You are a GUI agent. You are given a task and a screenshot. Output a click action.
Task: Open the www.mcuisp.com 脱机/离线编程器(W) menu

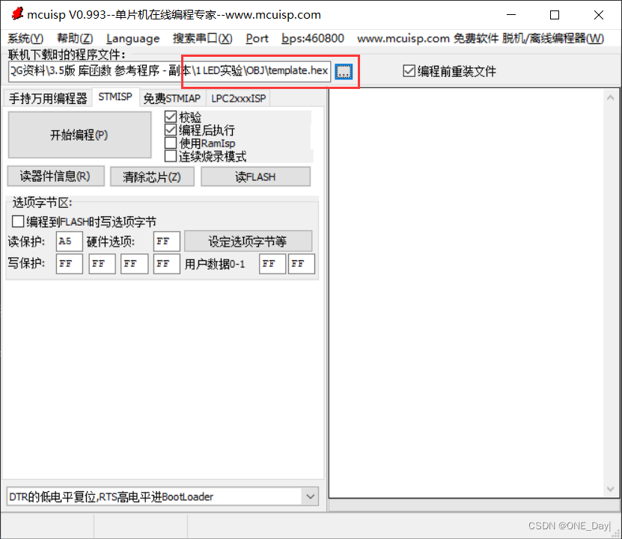click(x=481, y=38)
